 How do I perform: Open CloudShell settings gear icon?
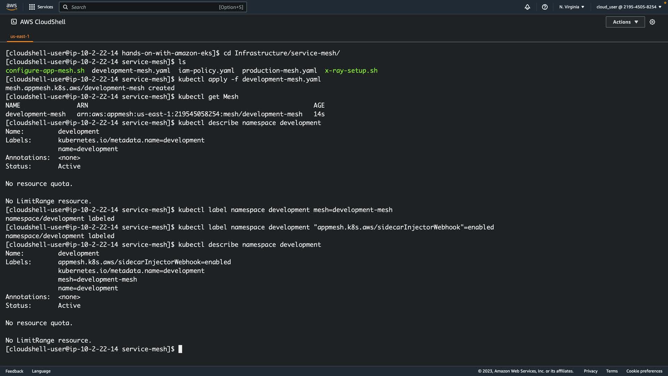click(x=652, y=22)
